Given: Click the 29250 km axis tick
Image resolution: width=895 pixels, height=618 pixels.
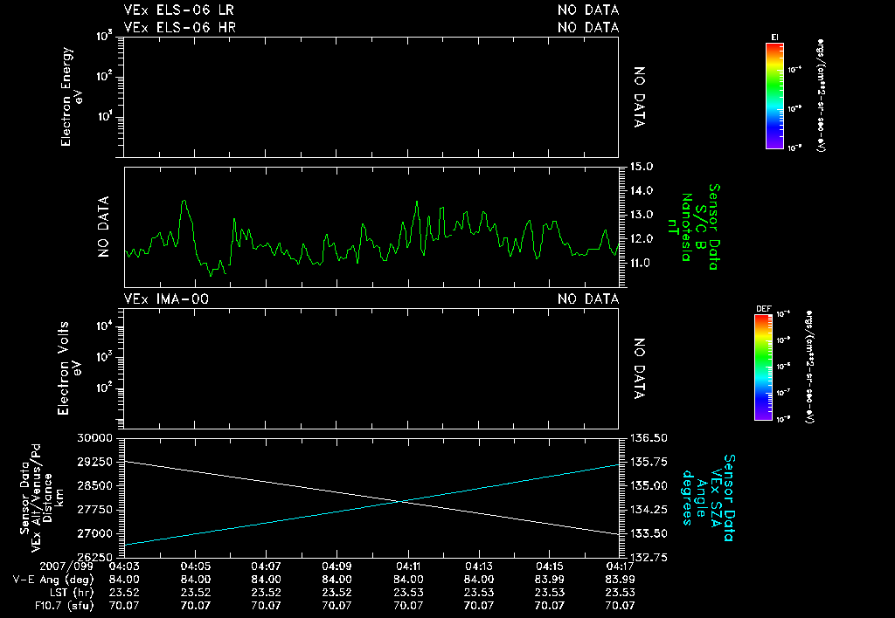Looking at the screenshot, I should click(x=94, y=462).
